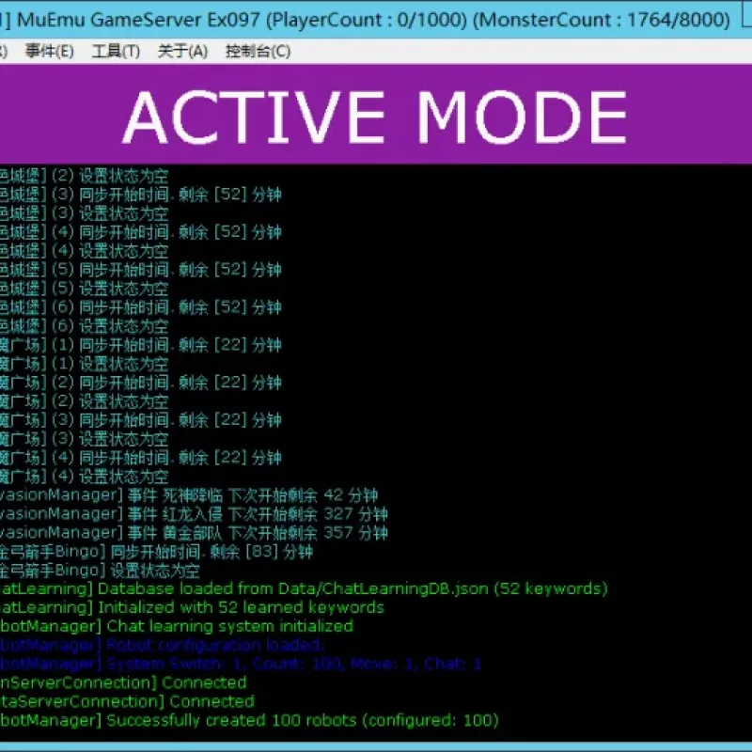Click the Successfully created 100 robots line
This screenshot has width=752, height=752.
pos(249,720)
